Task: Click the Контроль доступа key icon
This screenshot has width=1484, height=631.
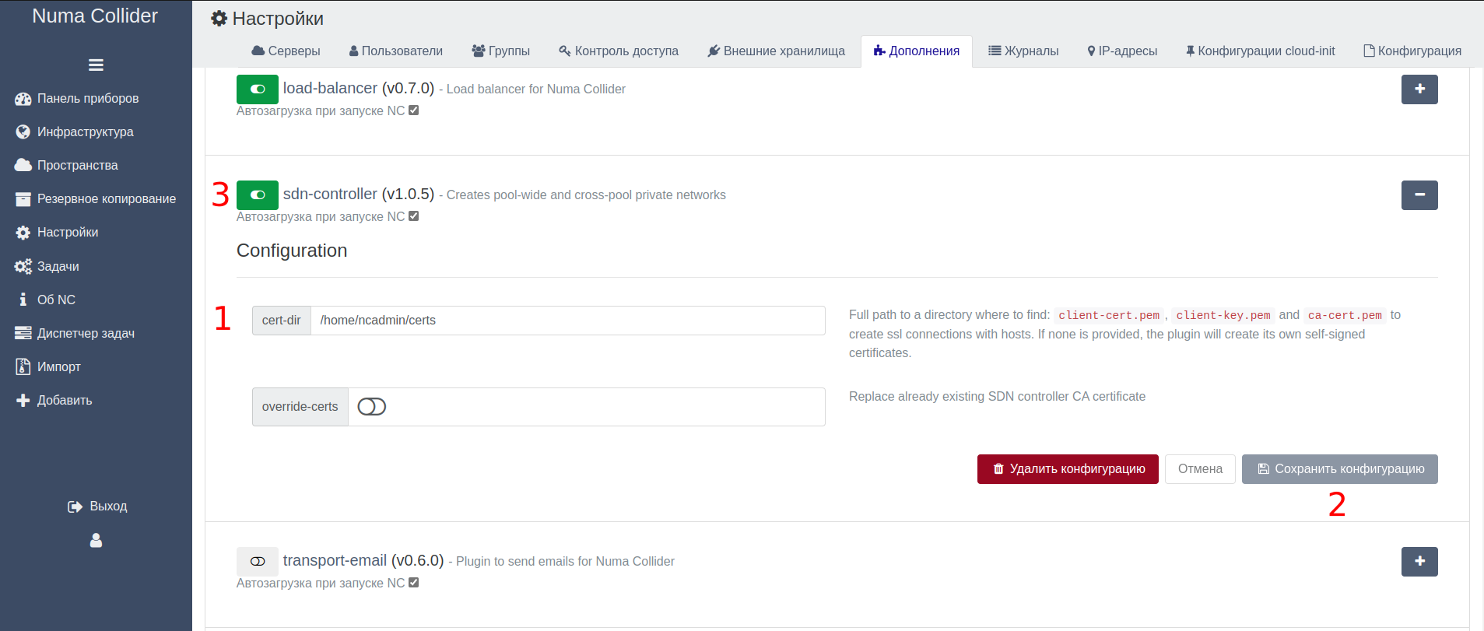Action: click(x=565, y=51)
